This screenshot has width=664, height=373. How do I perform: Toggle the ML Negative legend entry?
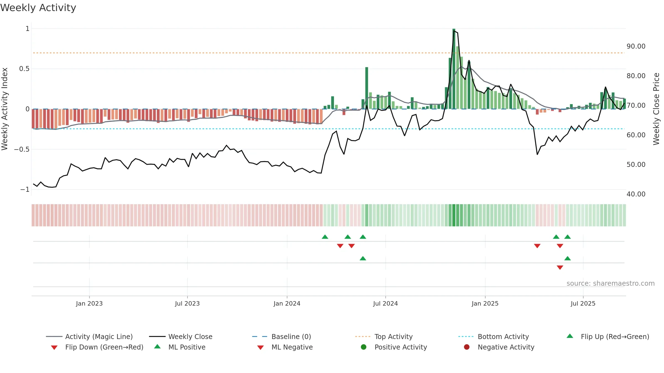(x=285, y=347)
